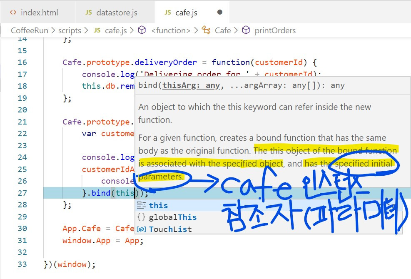
Task: Click the braces icon beside globalThis suggestion
Action: pos(141,217)
